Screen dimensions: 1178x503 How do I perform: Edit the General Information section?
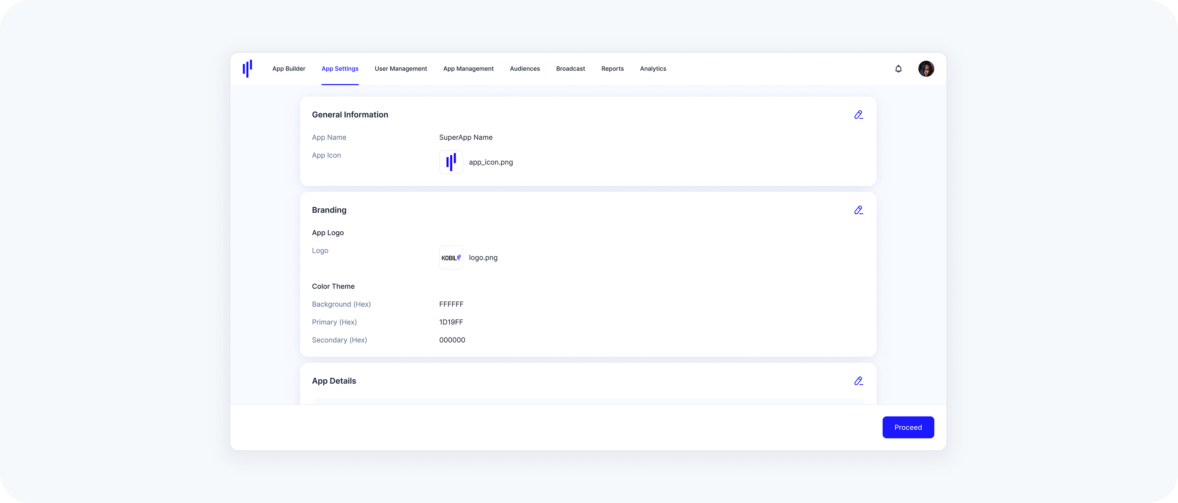tap(859, 115)
